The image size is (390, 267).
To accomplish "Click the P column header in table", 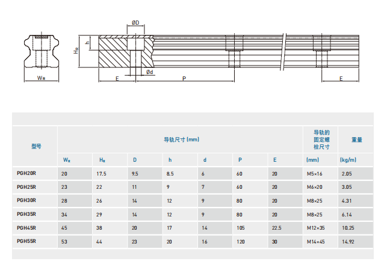I will tap(240, 160).
